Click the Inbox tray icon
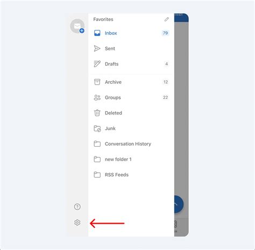255x250 pixels. [x=97, y=33]
